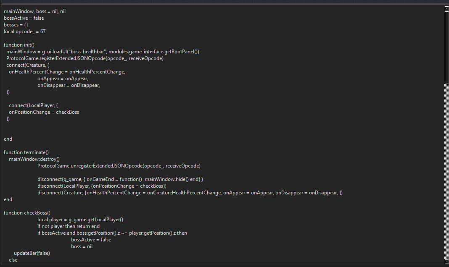Click the vertical scrollbar thumb
449x267 pixels.
point(446,47)
